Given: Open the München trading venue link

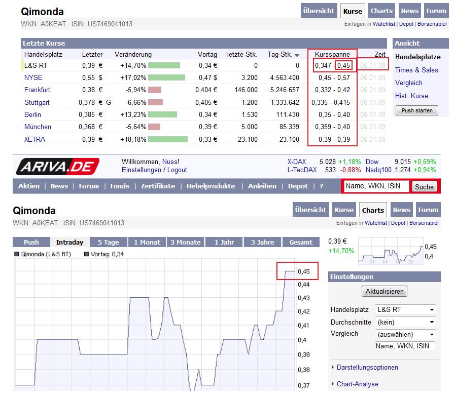Looking at the screenshot, I should click(x=38, y=127).
